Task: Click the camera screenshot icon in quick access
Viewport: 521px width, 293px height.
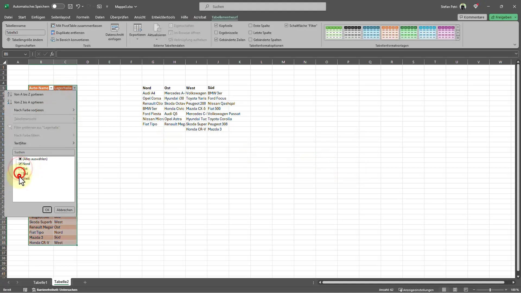Action: [x=99, y=7]
